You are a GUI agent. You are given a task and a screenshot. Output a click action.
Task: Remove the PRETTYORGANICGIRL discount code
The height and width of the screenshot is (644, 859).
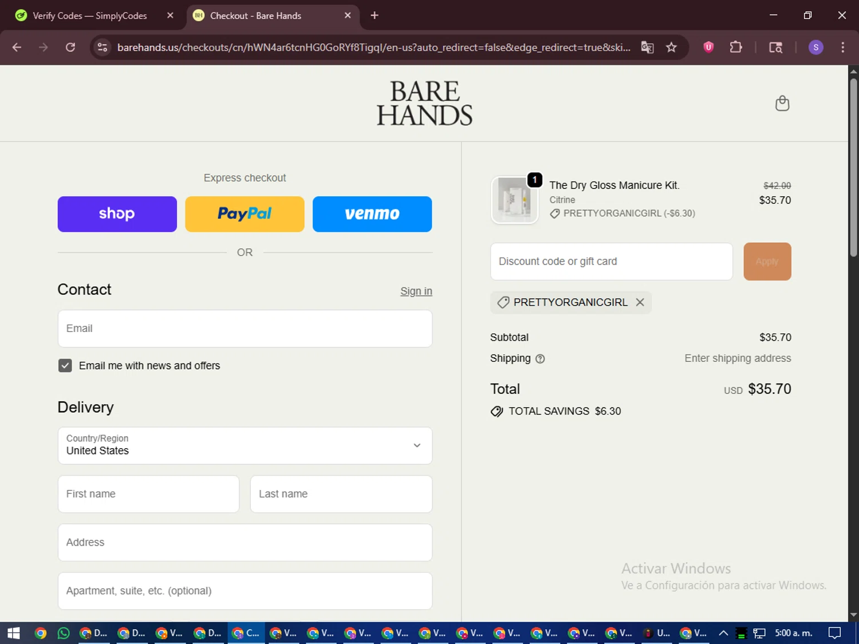[x=640, y=302]
